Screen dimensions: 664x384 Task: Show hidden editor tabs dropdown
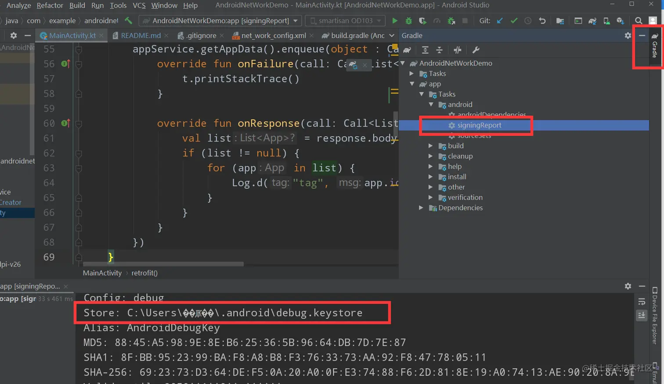pos(392,36)
